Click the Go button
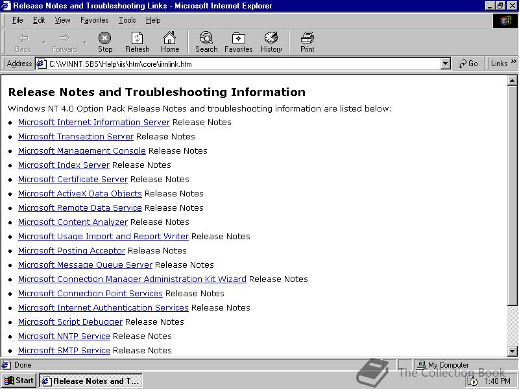Image resolution: width=519 pixels, height=389 pixels. pyautogui.click(x=468, y=64)
